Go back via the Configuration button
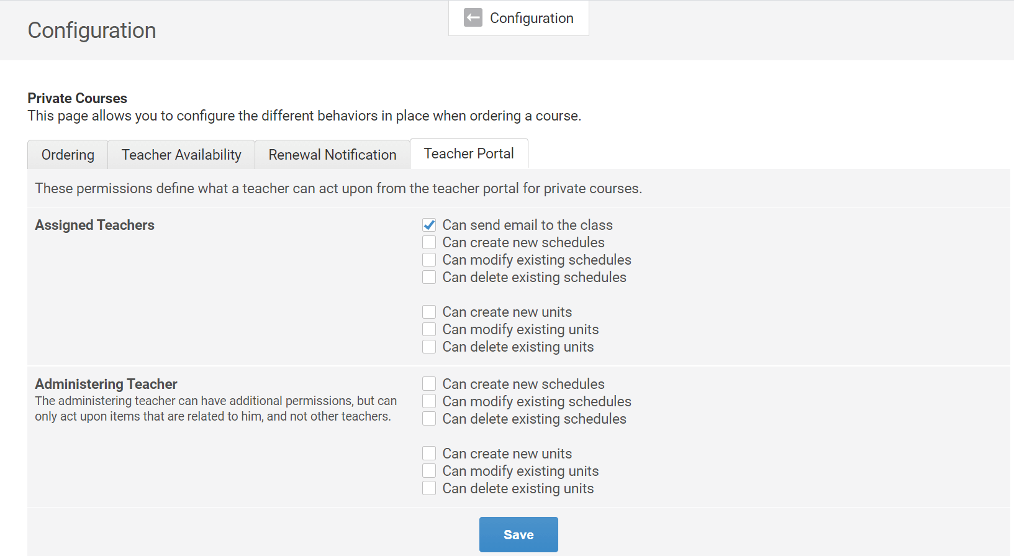 click(518, 18)
